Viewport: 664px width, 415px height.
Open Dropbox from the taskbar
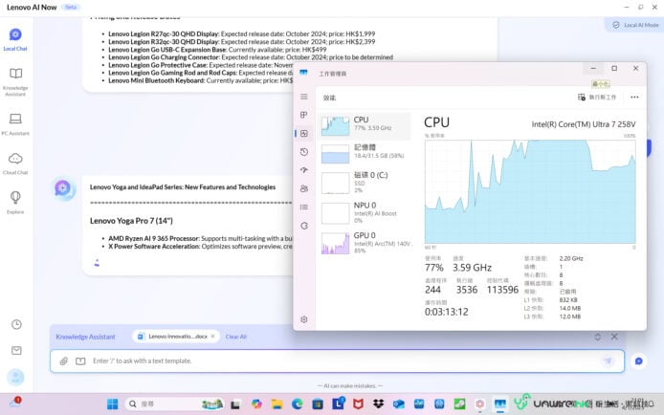click(378, 404)
